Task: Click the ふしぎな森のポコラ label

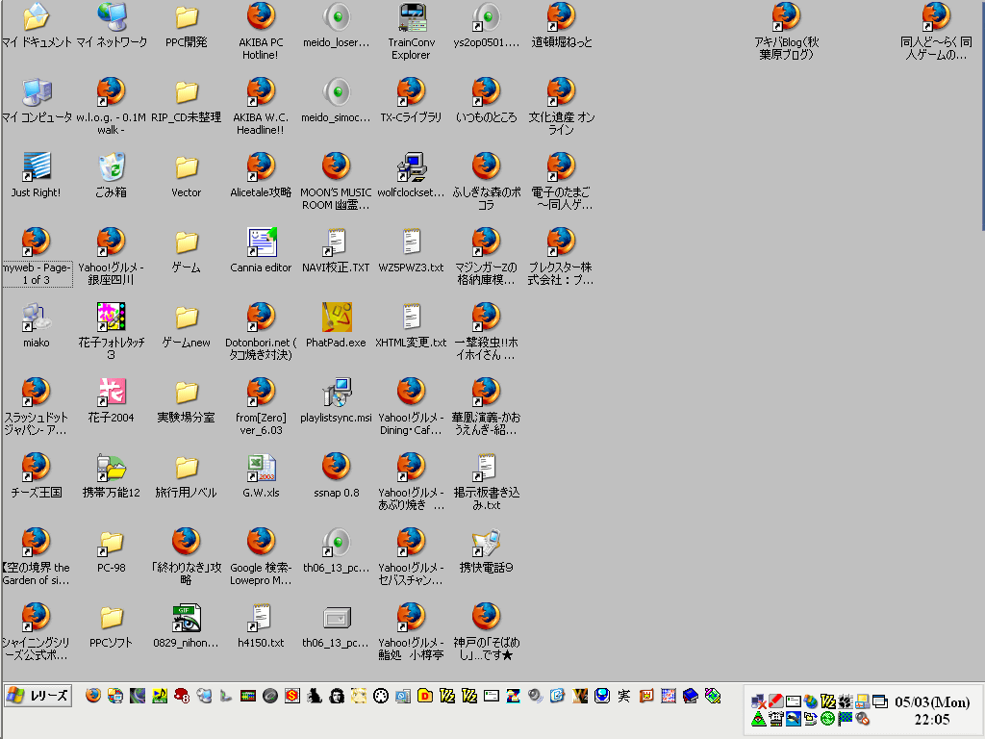Action: [486, 198]
